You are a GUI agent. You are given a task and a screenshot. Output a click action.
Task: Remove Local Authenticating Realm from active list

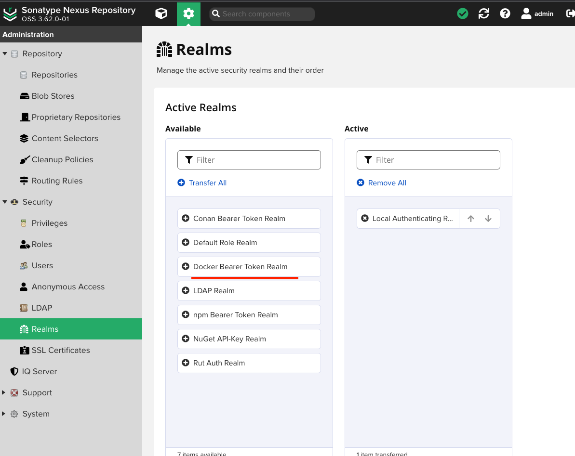[x=365, y=219]
